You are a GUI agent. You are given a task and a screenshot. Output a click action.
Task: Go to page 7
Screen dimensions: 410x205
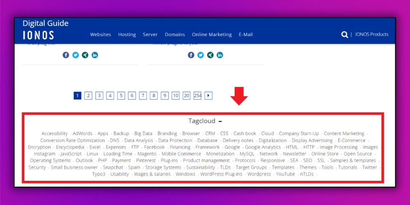point(143,96)
